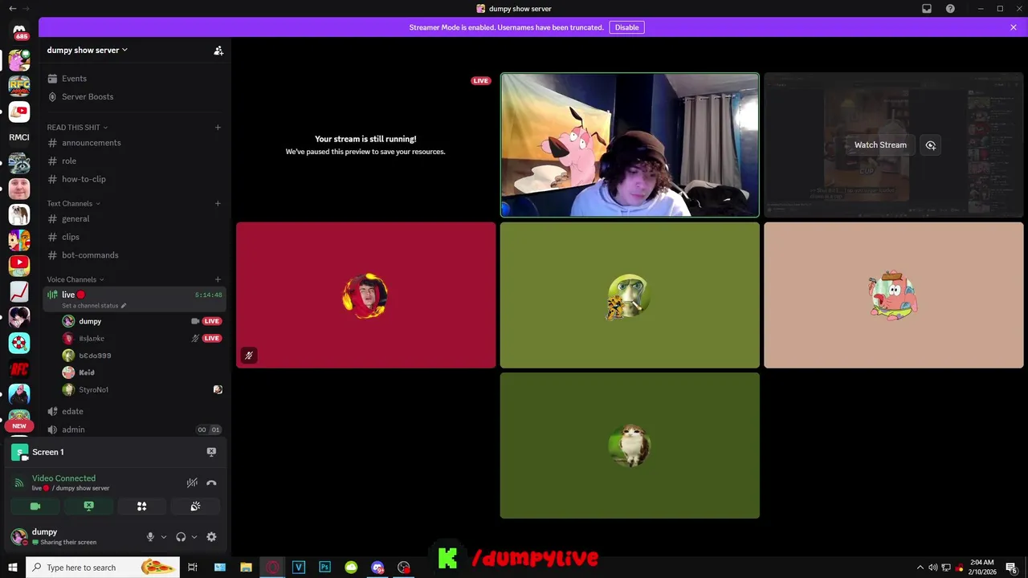Image resolution: width=1028 pixels, height=578 pixels.
Task: Toggle noise suppression
Action: click(192, 482)
